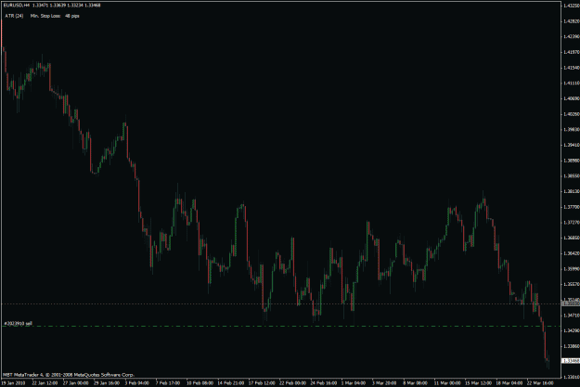Click the 1.41110 price axis label

[x=572, y=84]
